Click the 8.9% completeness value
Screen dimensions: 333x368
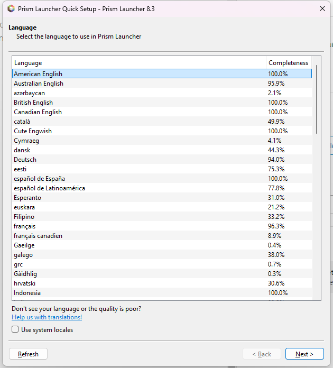click(x=274, y=236)
